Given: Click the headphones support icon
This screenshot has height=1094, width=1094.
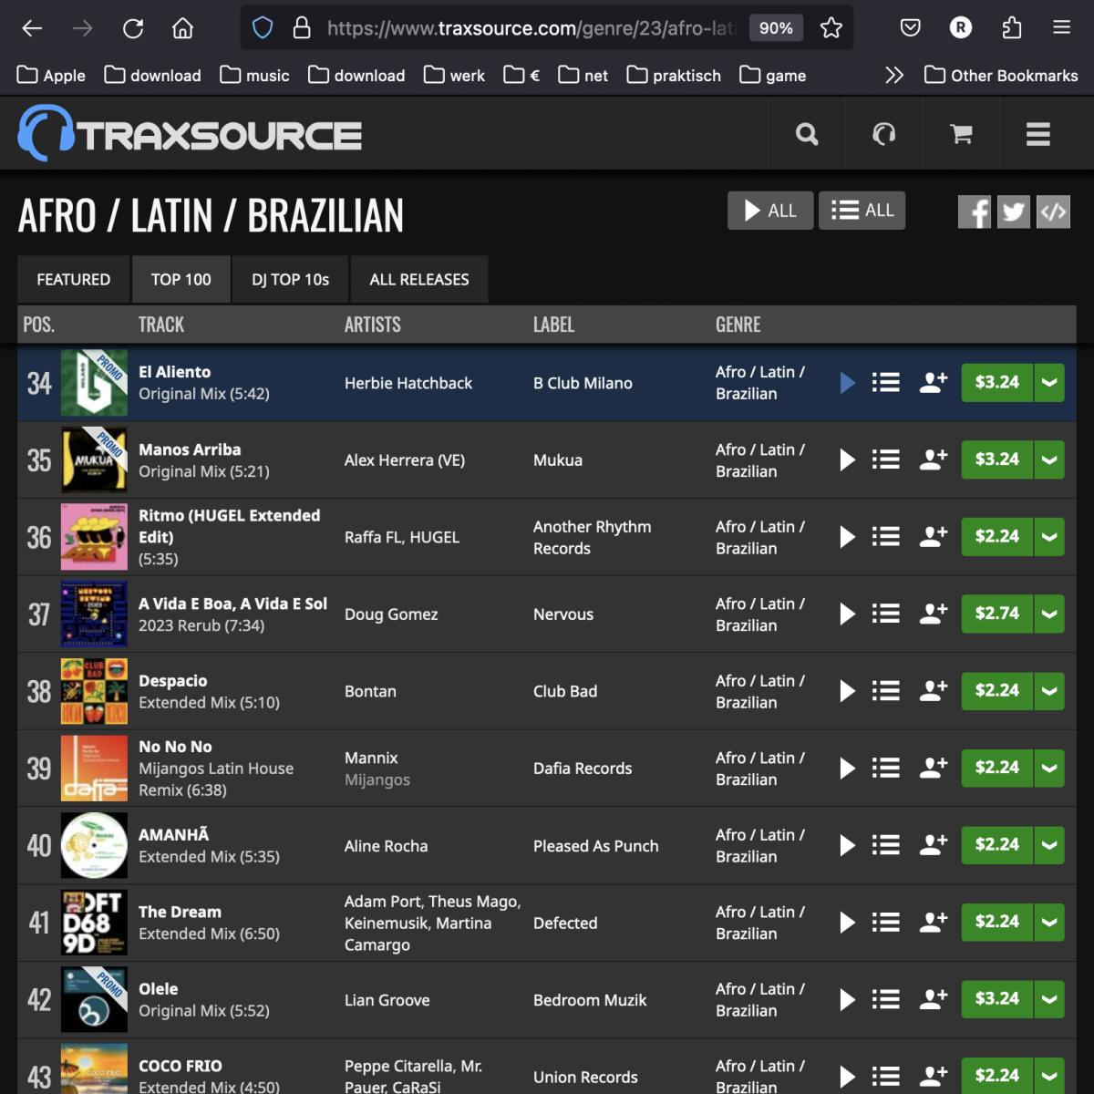Looking at the screenshot, I should coord(883,135).
